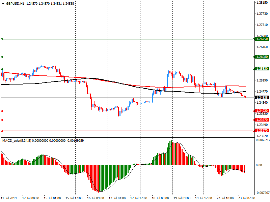Click the left handle of the 1.23270 line
The height and width of the screenshot is (202, 270).
pyautogui.click(x=2, y=131)
